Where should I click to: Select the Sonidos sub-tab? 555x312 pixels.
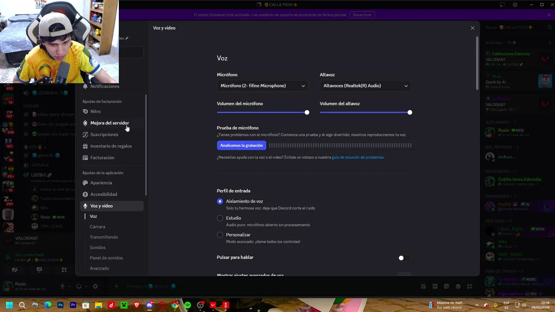pos(98,247)
